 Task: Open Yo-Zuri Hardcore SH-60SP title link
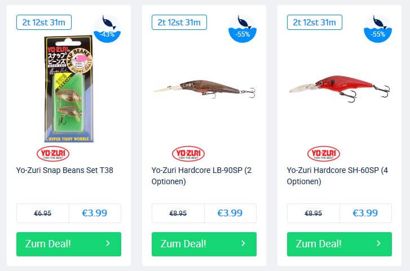(x=337, y=176)
